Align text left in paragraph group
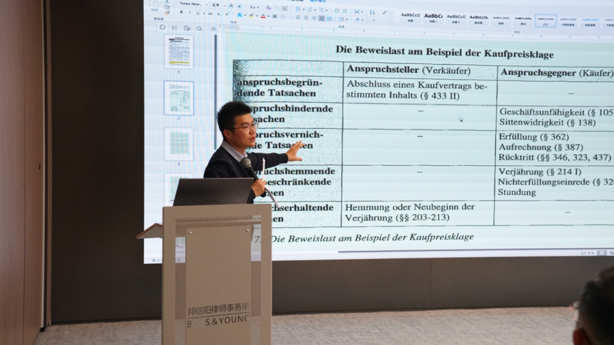Screen dimensions: 614x345 point(297,18)
